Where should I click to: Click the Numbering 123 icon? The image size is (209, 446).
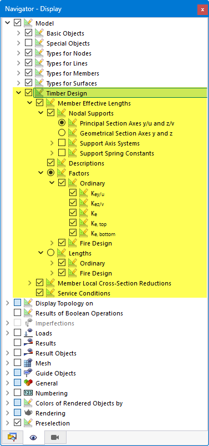pyautogui.click(x=28, y=393)
